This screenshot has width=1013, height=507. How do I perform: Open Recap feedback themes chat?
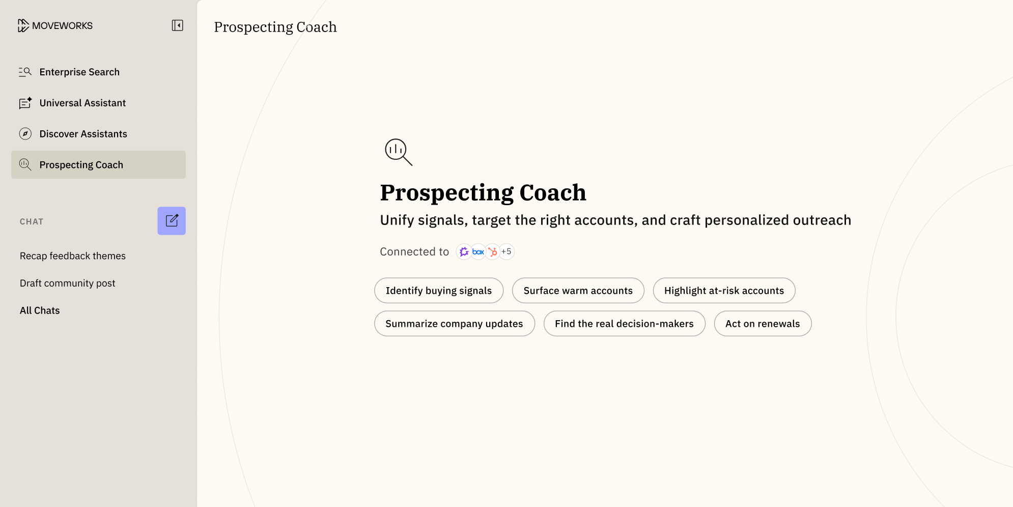point(73,256)
